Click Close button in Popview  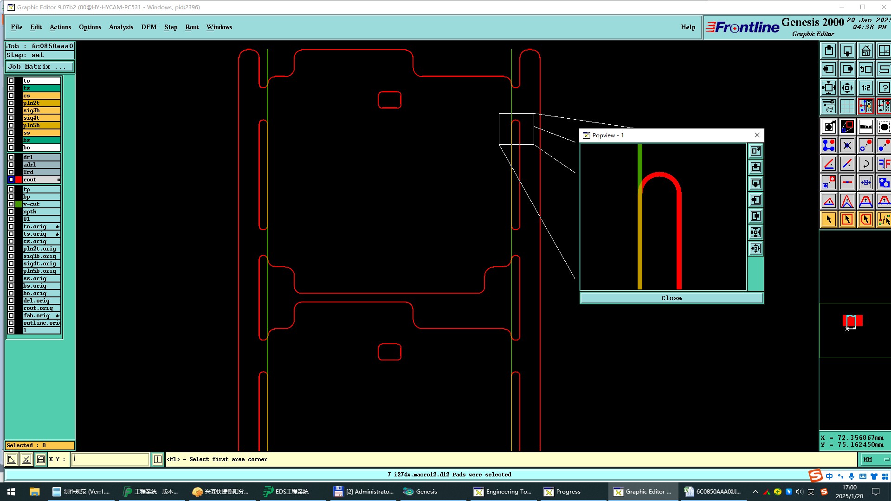click(x=671, y=298)
